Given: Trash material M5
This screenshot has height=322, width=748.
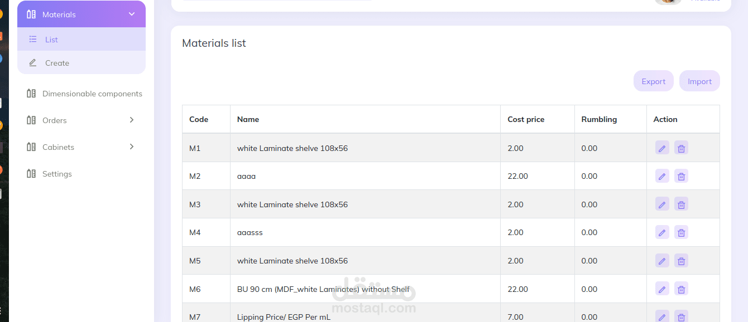Looking at the screenshot, I should [x=681, y=261].
